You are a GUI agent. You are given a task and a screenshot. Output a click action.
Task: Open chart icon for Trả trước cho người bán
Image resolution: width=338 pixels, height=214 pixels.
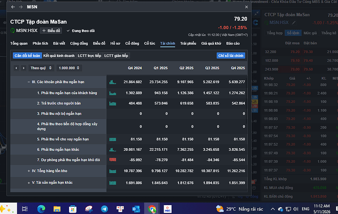[x=113, y=104]
